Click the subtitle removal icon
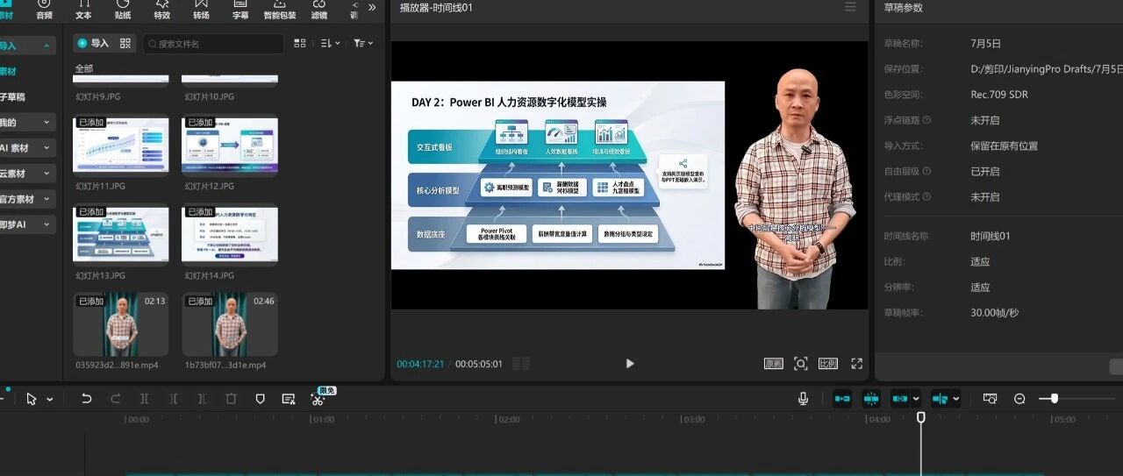Image resolution: width=1123 pixels, height=476 pixels. coord(289,399)
